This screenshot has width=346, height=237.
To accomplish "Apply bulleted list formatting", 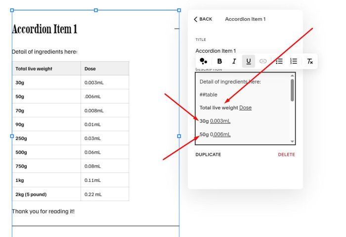I will pos(279,62).
